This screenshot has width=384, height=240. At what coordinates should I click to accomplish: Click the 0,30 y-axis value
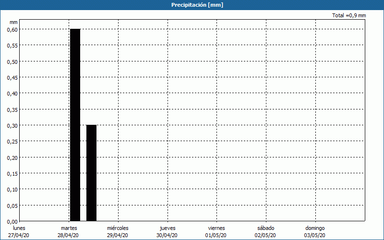tap(12, 126)
